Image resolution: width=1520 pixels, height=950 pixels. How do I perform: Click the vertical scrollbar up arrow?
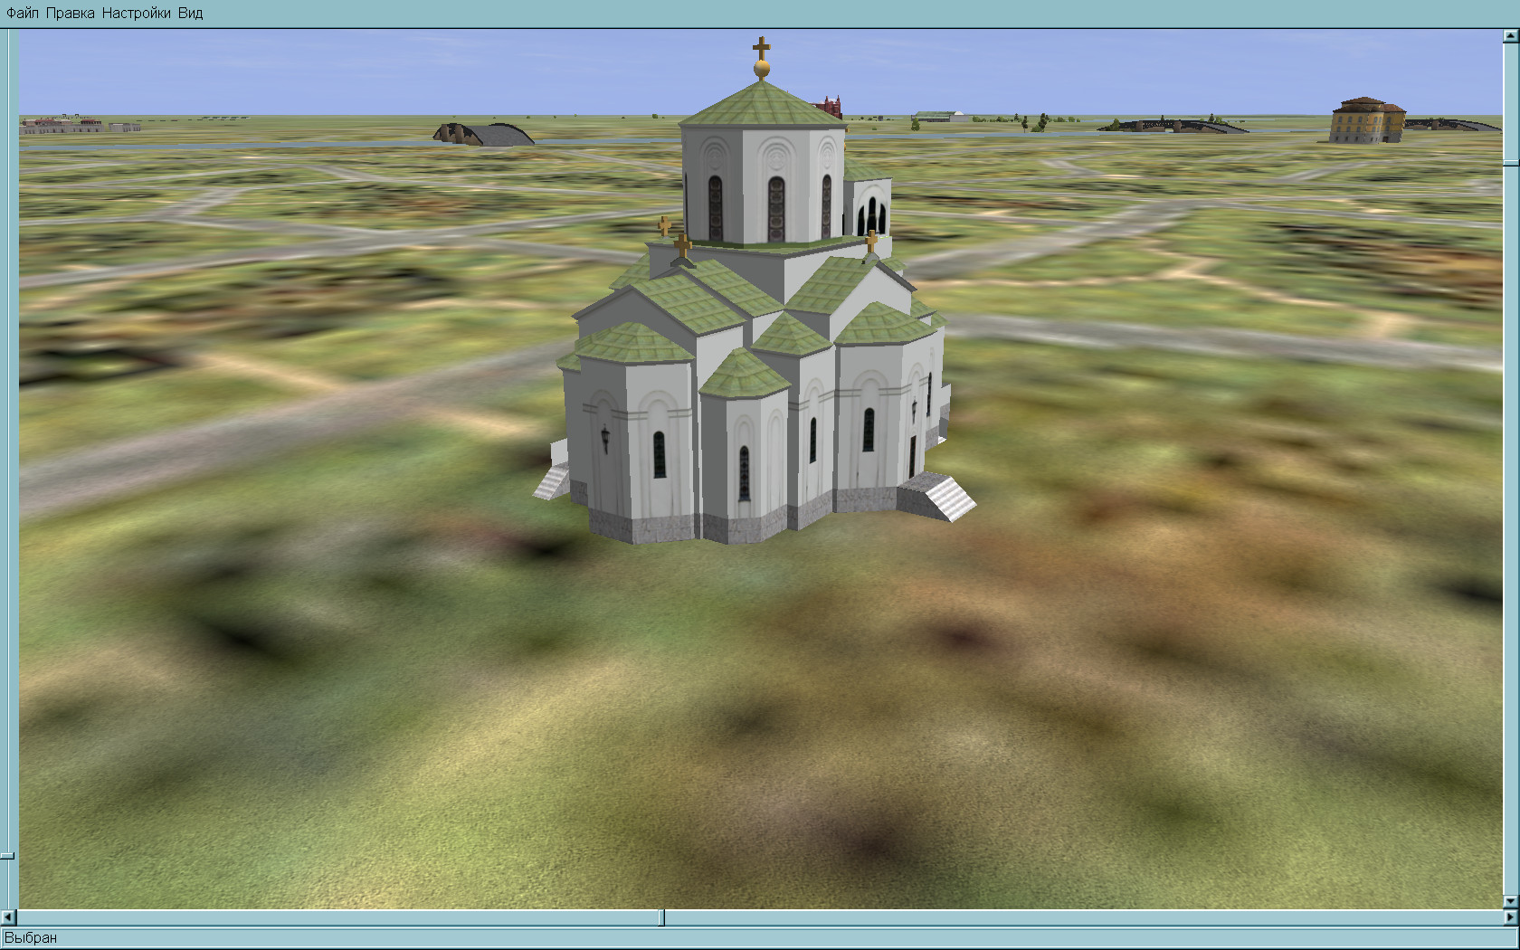pos(1511,36)
